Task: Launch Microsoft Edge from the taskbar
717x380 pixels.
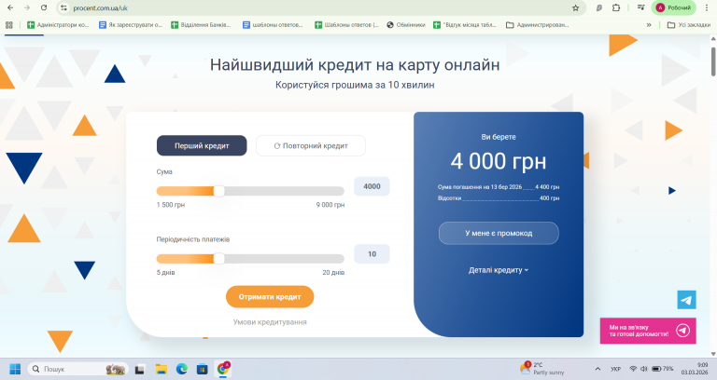Action: click(x=182, y=369)
